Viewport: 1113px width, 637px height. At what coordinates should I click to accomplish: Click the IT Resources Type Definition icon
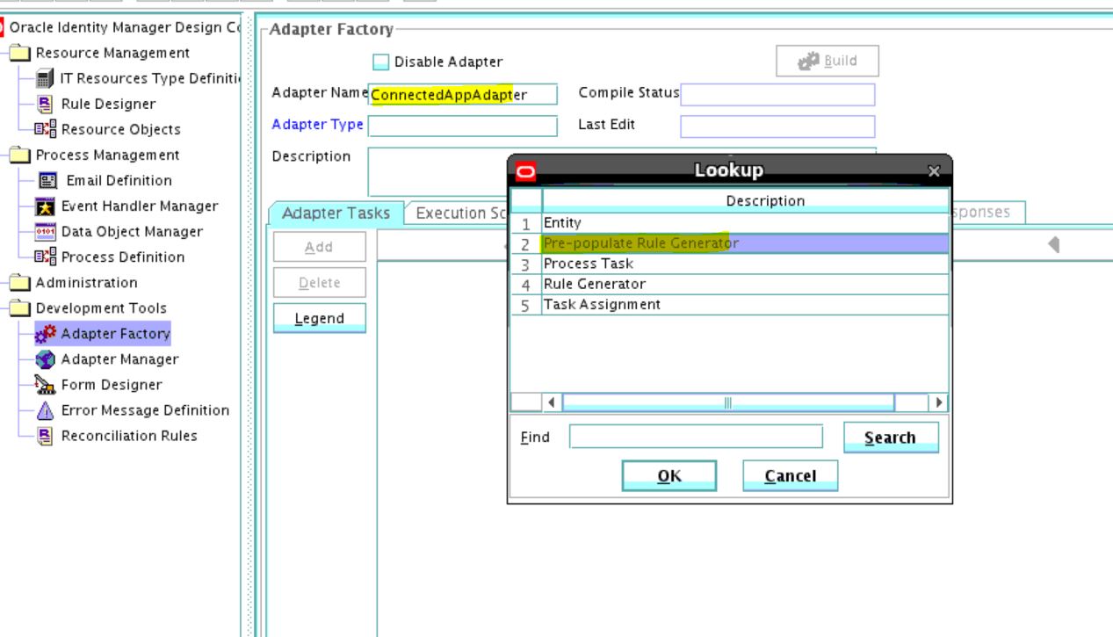(x=45, y=78)
